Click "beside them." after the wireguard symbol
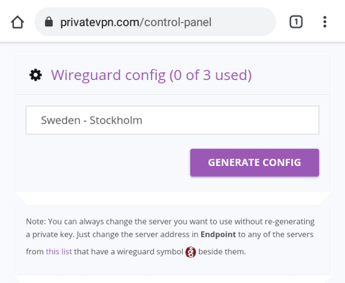The width and height of the screenshot is (345, 283). tap(222, 252)
